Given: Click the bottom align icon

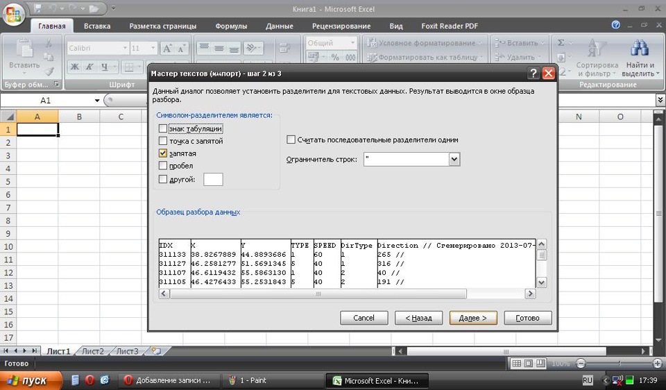Looking at the screenshot, I should tap(234, 48).
